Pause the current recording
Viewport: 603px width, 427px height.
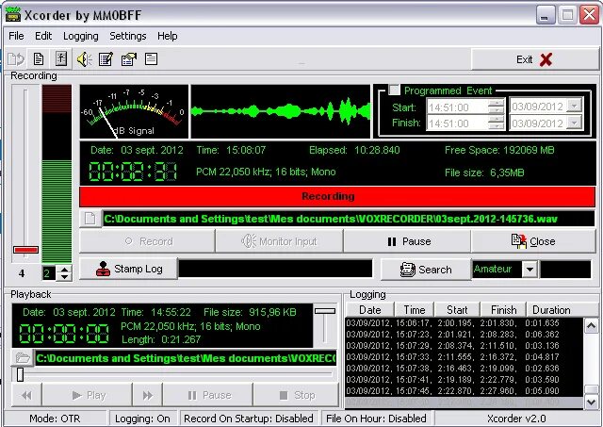[408, 241]
